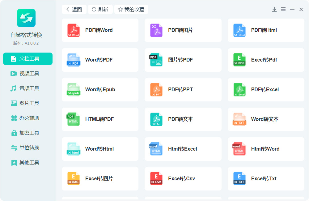Click the Excel转Csv red icon
The image size is (309, 201).
156,179
